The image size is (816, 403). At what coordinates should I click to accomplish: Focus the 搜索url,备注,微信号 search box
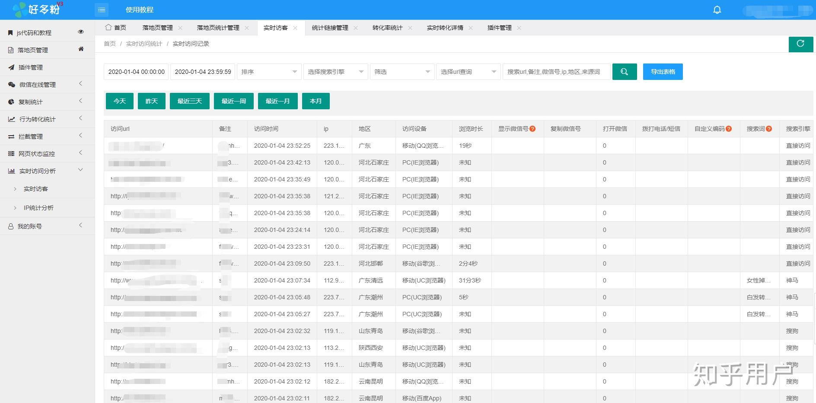pyautogui.click(x=557, y=72)
